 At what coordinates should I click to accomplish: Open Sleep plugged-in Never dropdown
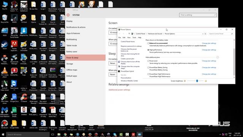pos(113,75)
